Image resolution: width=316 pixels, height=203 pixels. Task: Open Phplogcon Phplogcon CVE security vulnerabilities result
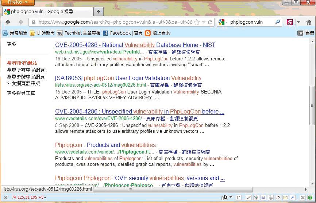[140, 178]
